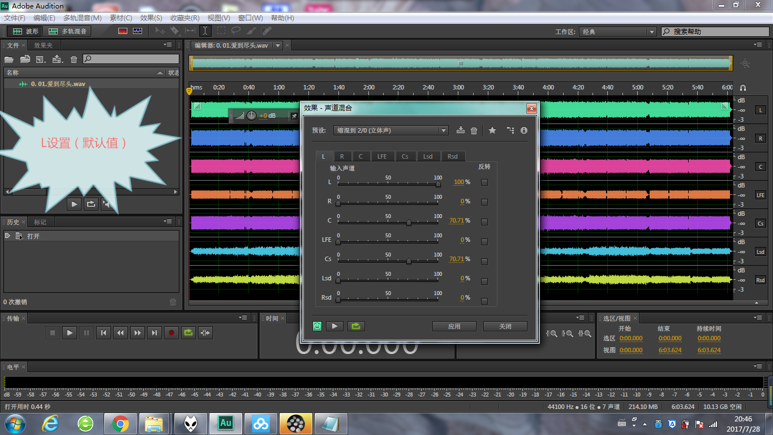Switch to the LFE tab in dialog
The image size is (773, 435).
pyautogui.click(x=382, y=156)
